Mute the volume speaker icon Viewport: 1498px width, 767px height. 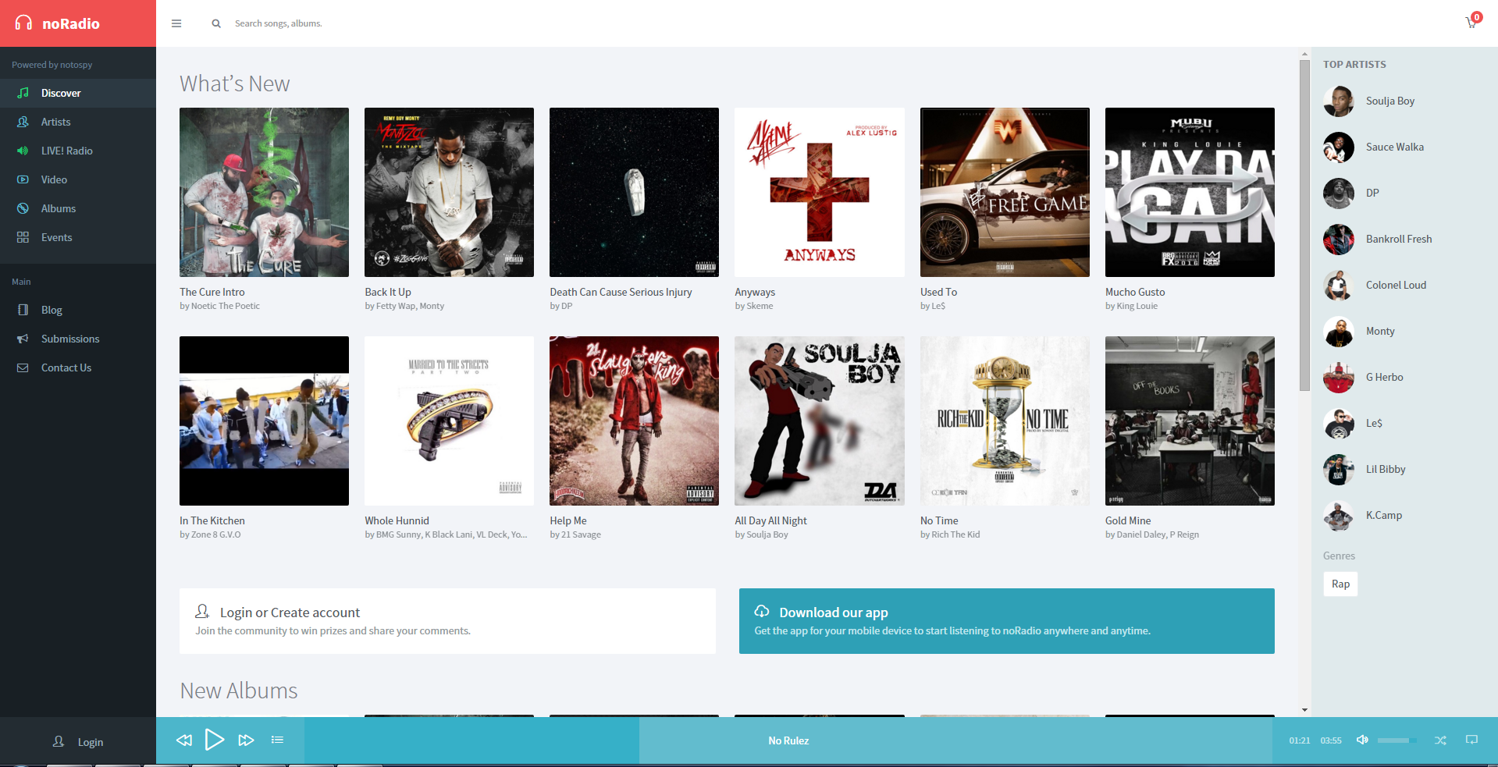(1362, 740)
